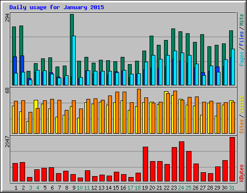Click day 9 on the x-axis

pos(74,188)
